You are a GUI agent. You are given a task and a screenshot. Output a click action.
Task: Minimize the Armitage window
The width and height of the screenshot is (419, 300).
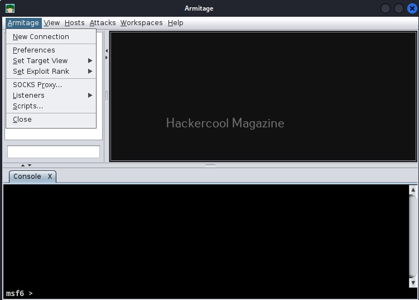tap(386, 8)
